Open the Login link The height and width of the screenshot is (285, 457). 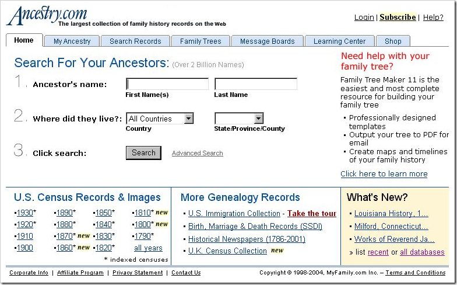pyautogui.click(x=364, y=18)
